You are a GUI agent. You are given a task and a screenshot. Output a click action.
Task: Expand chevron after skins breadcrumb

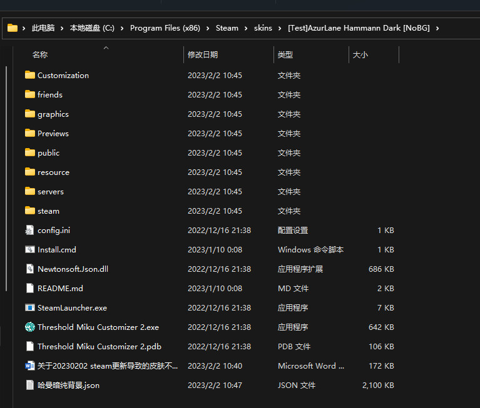pyautogui.click(x=280, y=28)
